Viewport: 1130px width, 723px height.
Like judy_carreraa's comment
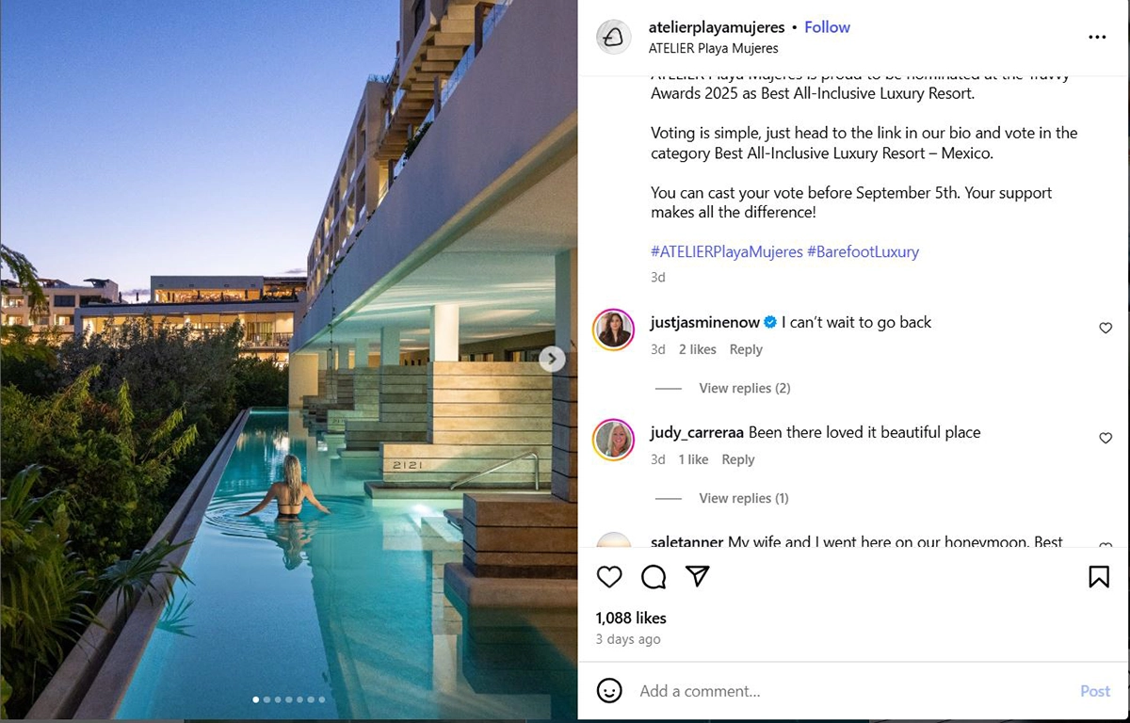1106,438
